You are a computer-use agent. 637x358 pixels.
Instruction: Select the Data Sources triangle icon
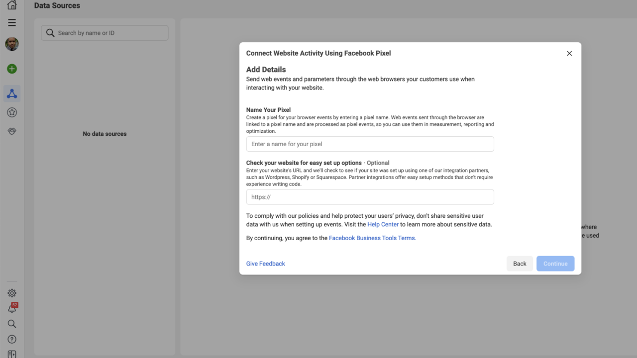12,94
